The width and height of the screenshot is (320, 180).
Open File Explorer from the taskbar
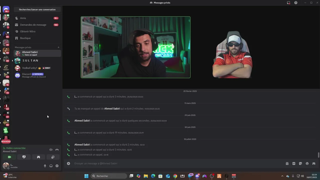tap(146, 176)
